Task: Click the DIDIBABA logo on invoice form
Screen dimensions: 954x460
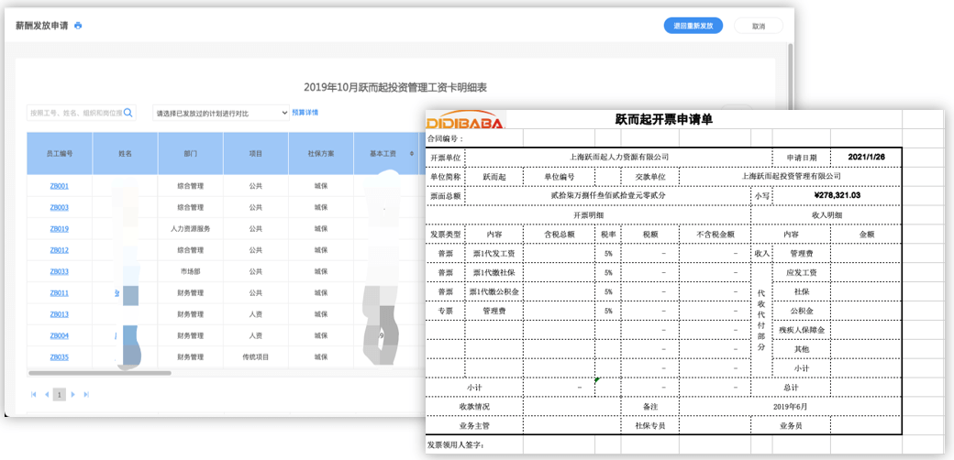Action: [465, 120]
